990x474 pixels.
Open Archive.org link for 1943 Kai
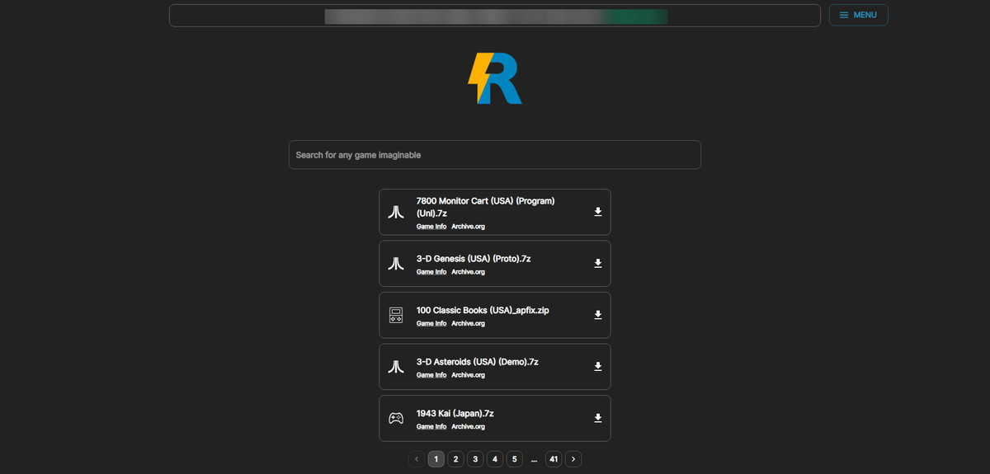[x=468, y=426]
